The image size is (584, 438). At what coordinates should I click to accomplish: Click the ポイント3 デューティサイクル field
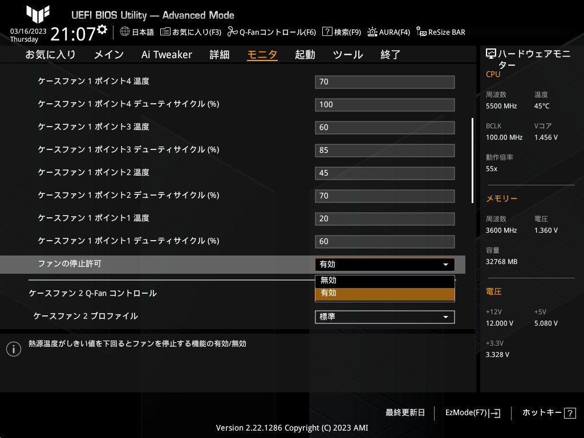tap(385, 151)
